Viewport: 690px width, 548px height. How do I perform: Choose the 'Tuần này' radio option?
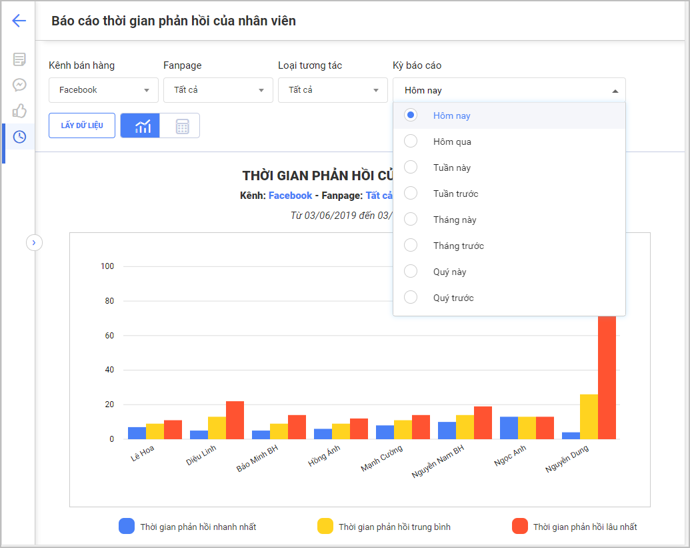tap(411, 168)
